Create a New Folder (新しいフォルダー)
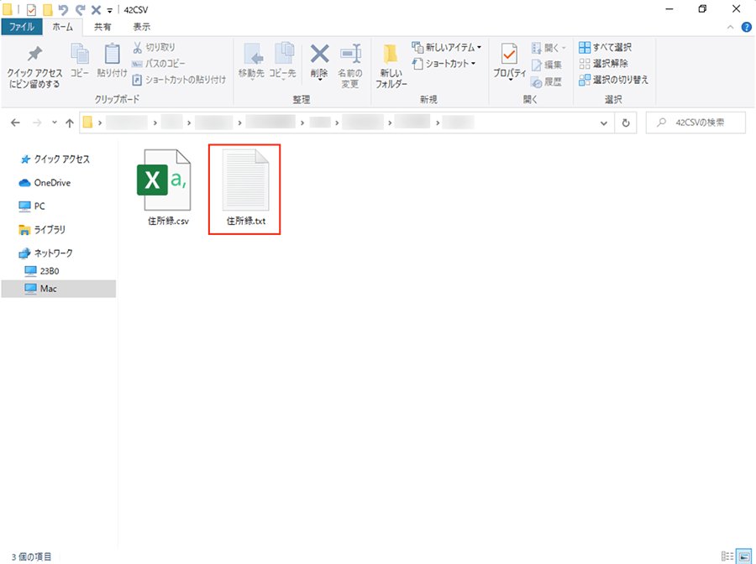 click(x=391, y=66)
